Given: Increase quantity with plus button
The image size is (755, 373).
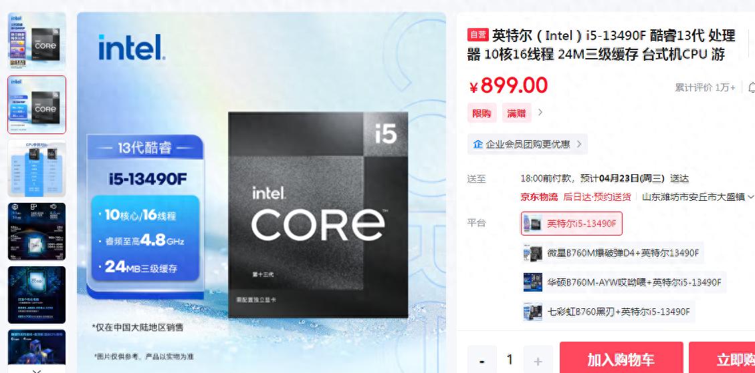Looking at the screenshot, I should 538,361.
